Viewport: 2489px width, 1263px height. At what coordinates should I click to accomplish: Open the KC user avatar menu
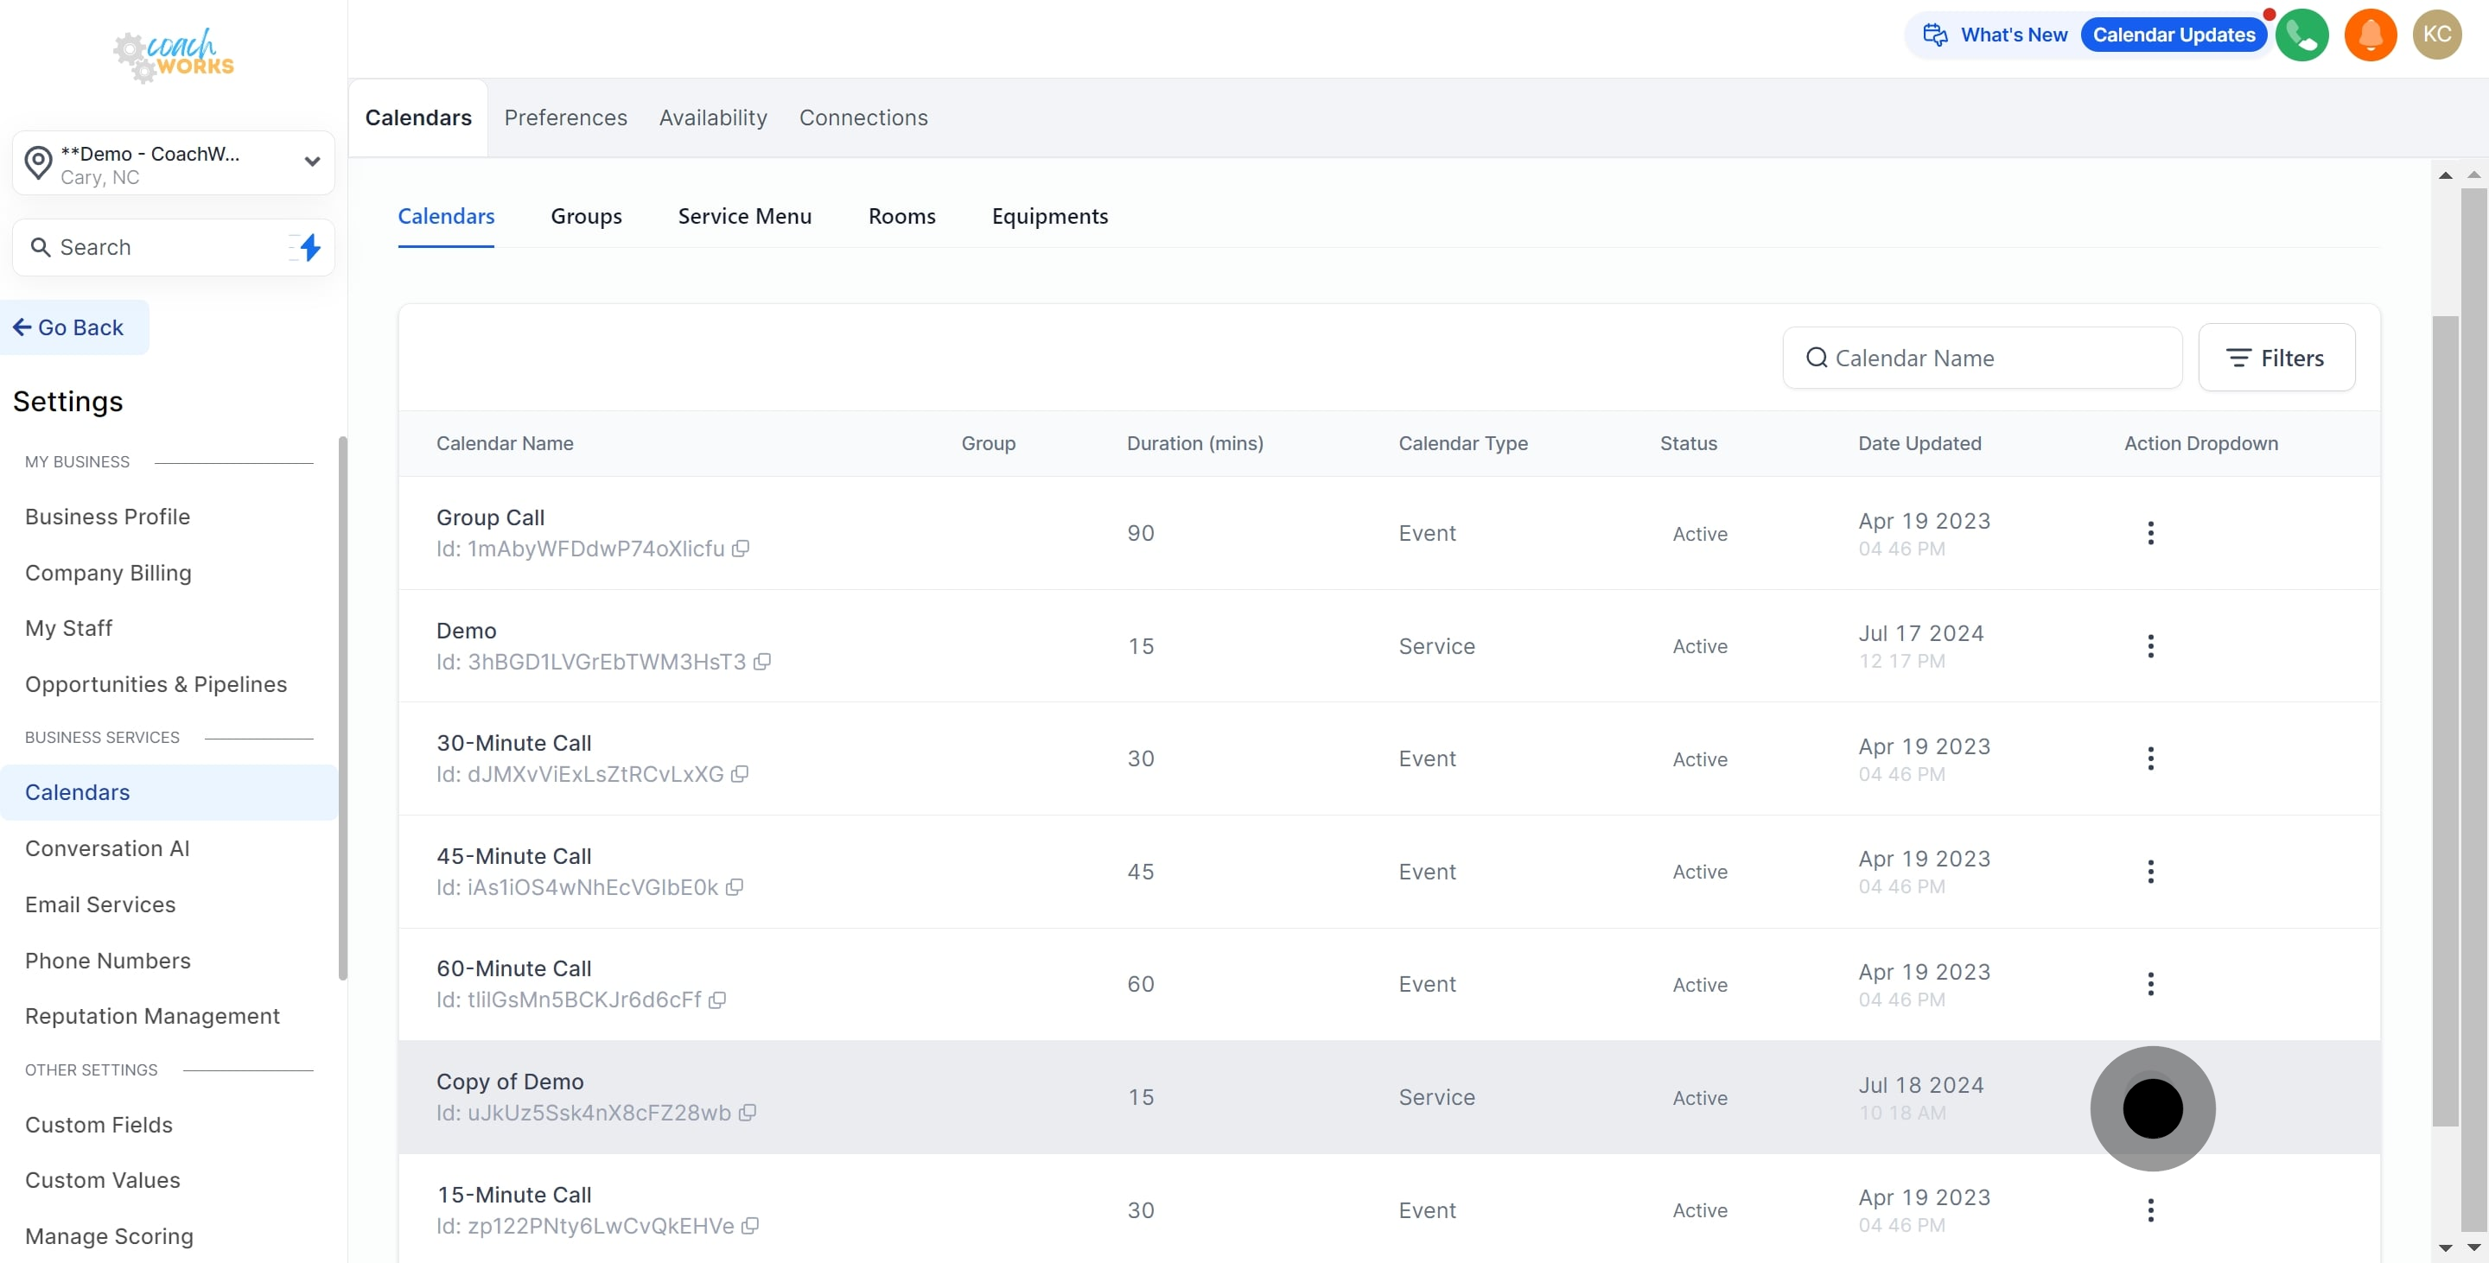[x=2436, y=35]
